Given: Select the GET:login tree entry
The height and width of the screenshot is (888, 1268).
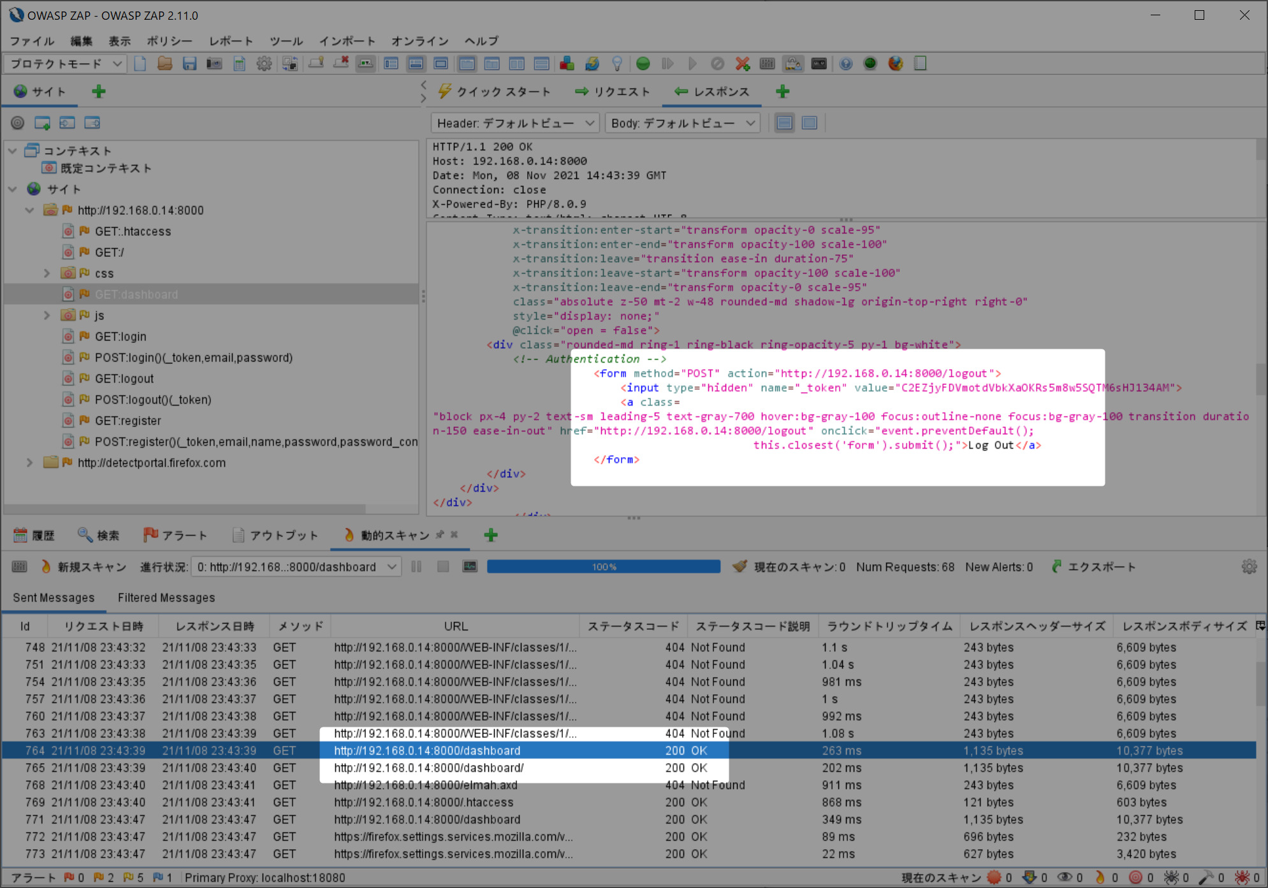Looking at the screenshot, I should (x=120, y=337).
